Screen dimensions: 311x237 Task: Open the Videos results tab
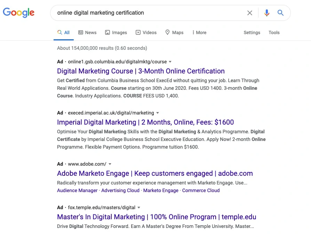point(146,32)
